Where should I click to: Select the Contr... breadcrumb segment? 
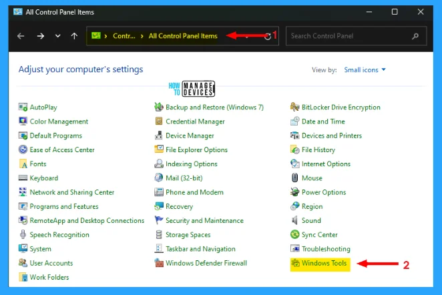point(124,36)
